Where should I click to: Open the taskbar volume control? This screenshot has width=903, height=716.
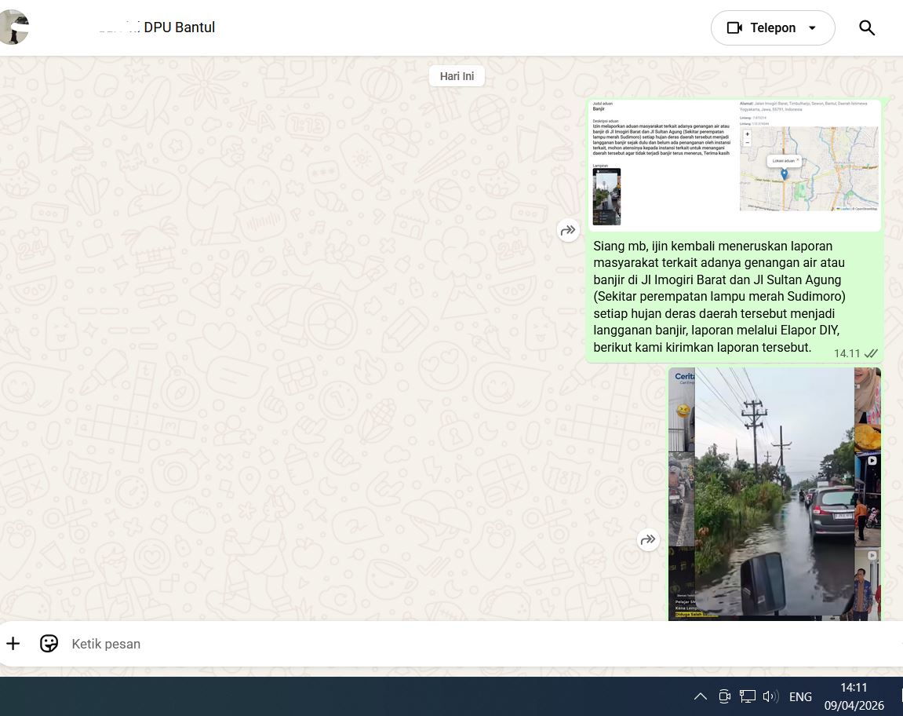coord(770,696)
